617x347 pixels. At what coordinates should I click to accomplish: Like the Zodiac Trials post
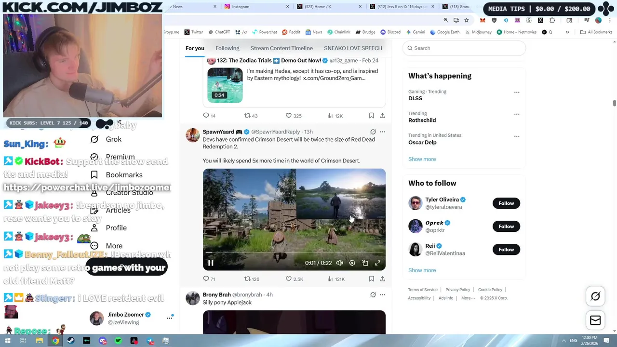(x=294, y=116)
